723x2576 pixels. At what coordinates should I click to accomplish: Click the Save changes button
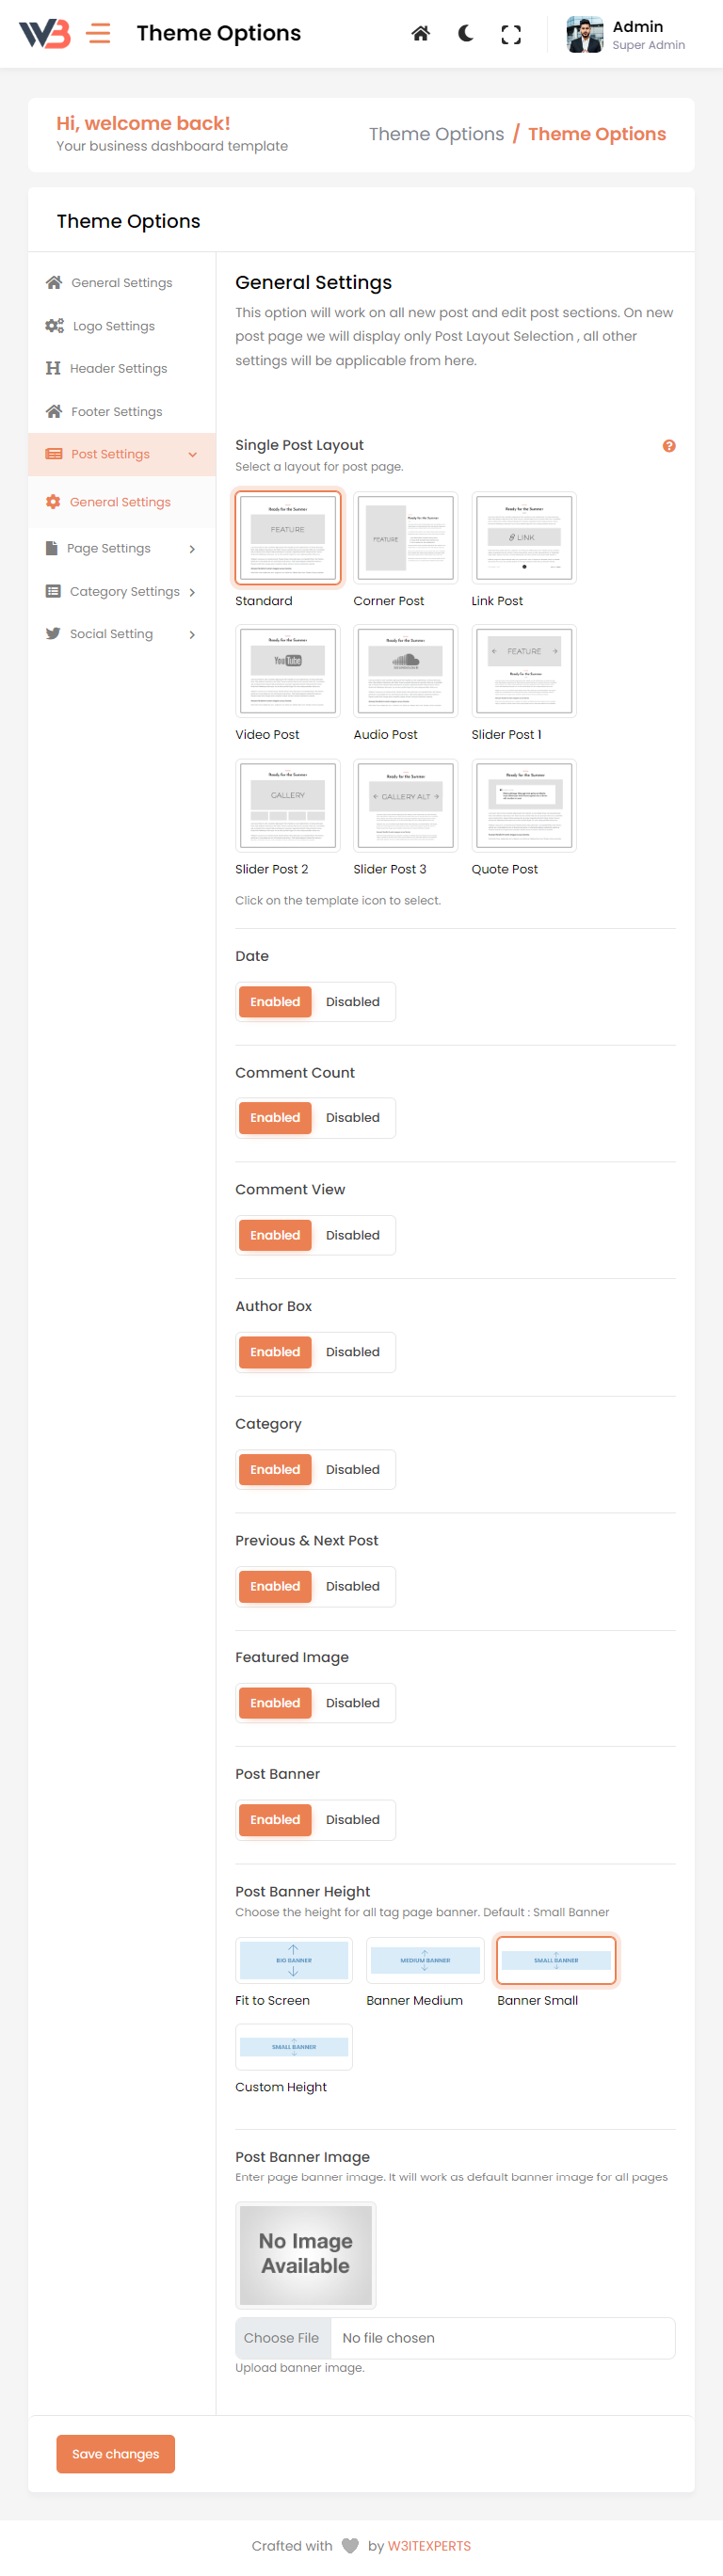click(115, 2454)
